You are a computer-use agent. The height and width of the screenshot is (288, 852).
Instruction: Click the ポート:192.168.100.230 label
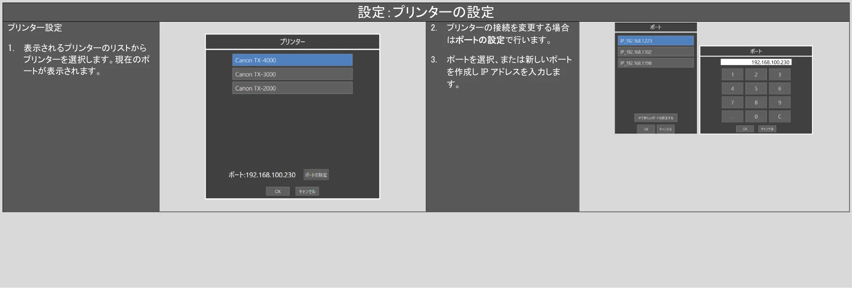point(262,175)
